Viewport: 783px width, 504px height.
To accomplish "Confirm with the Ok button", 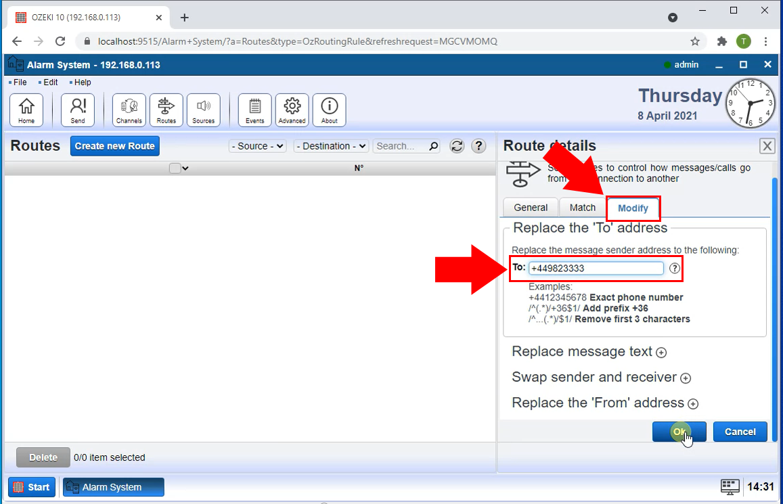I will coord(679,432).
